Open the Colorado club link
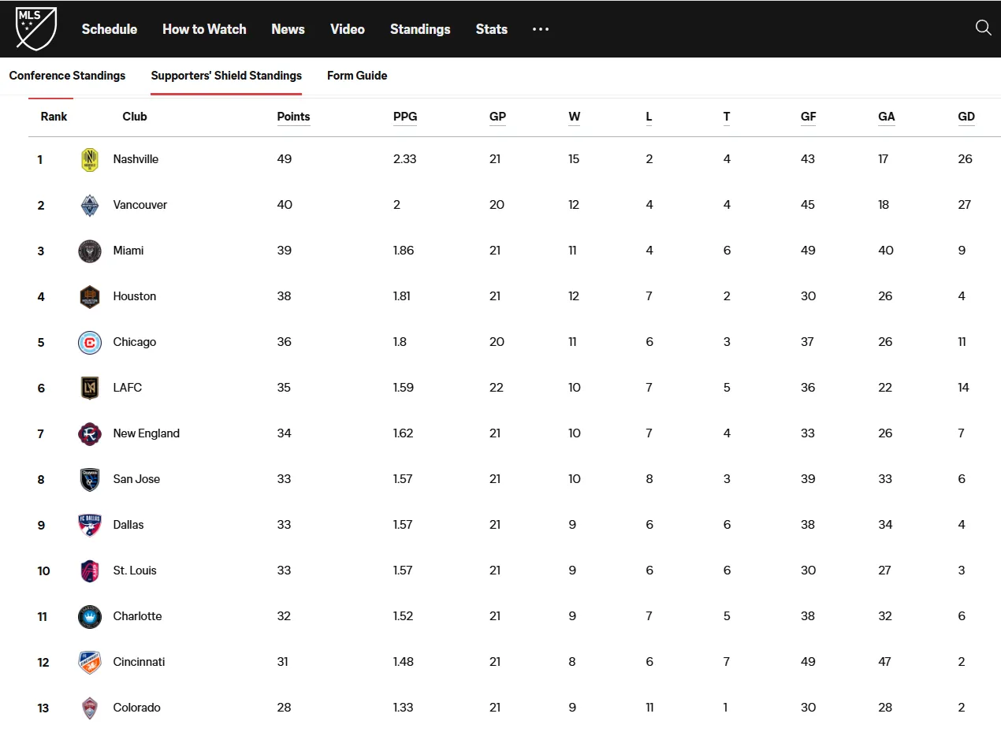 (x=137, y=708)
